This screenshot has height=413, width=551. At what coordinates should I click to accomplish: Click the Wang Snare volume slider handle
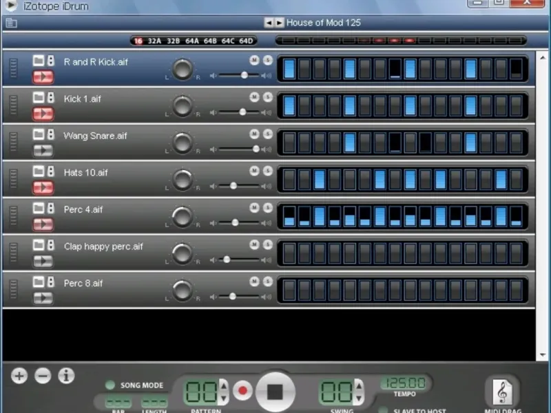pos(256,149)
